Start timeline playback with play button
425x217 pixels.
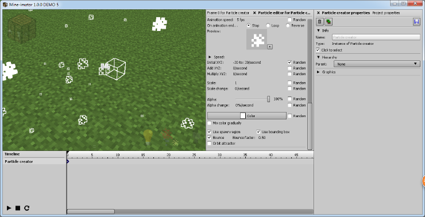tap(9, 208)
